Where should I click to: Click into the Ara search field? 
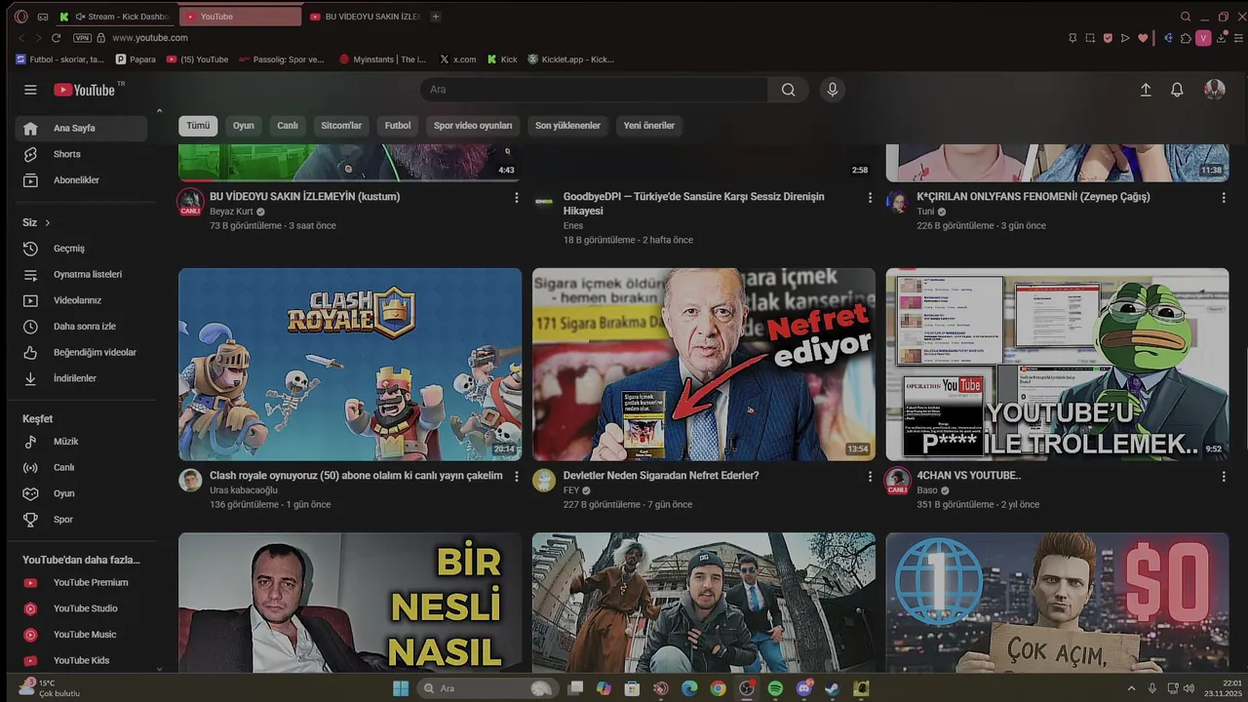pyautogui.click(x=595, y=90)
